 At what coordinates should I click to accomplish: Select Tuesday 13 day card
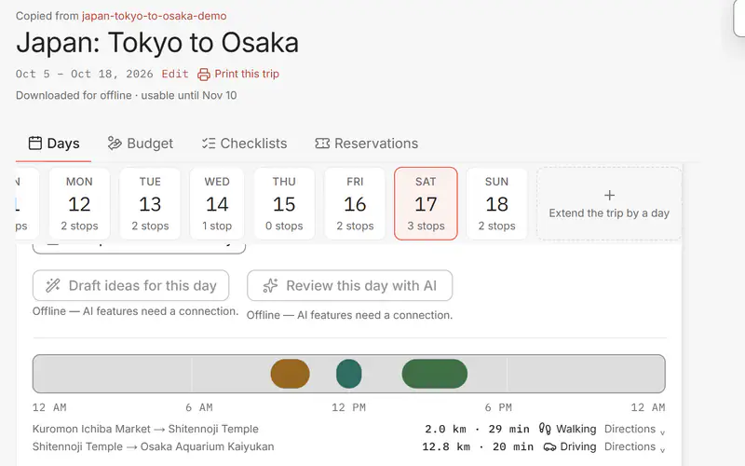[x=150, y=203]
